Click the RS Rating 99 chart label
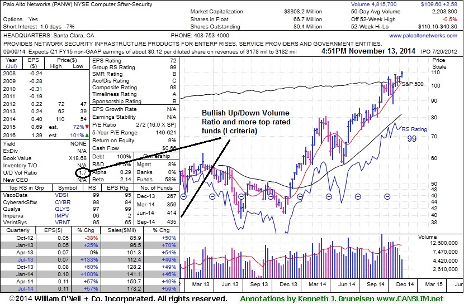This screenshot has width=464, height=304. (x=414, y=134)
